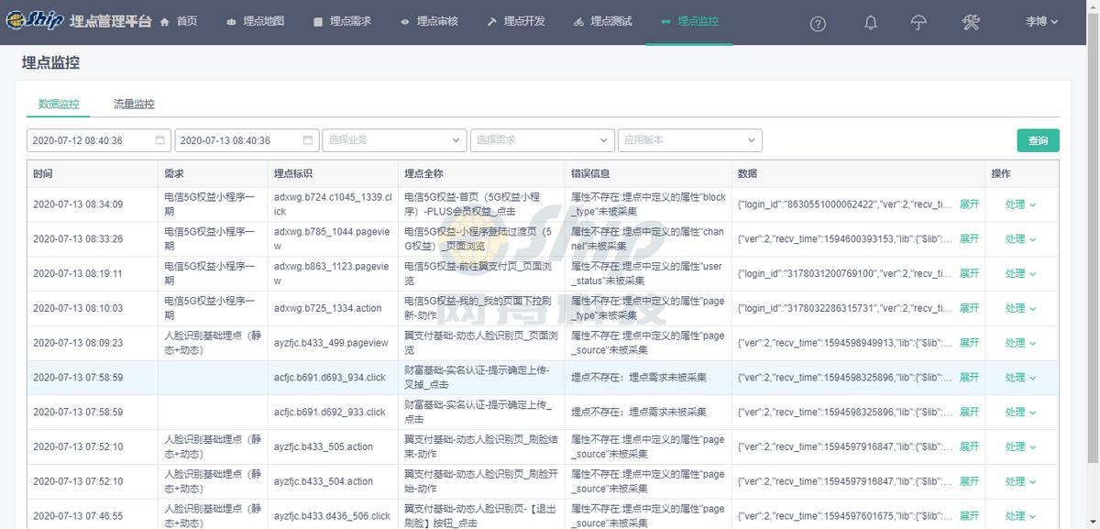Open the help question-mark icon

click(818, 24)
